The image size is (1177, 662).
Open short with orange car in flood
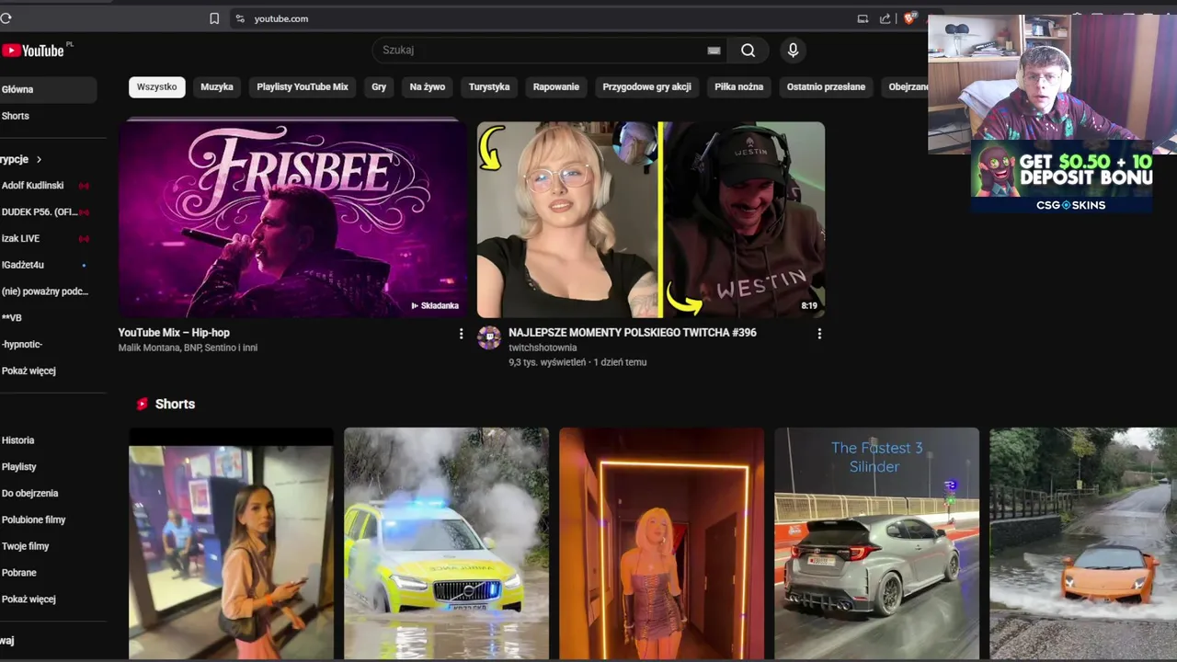(x=1083, y=543)
